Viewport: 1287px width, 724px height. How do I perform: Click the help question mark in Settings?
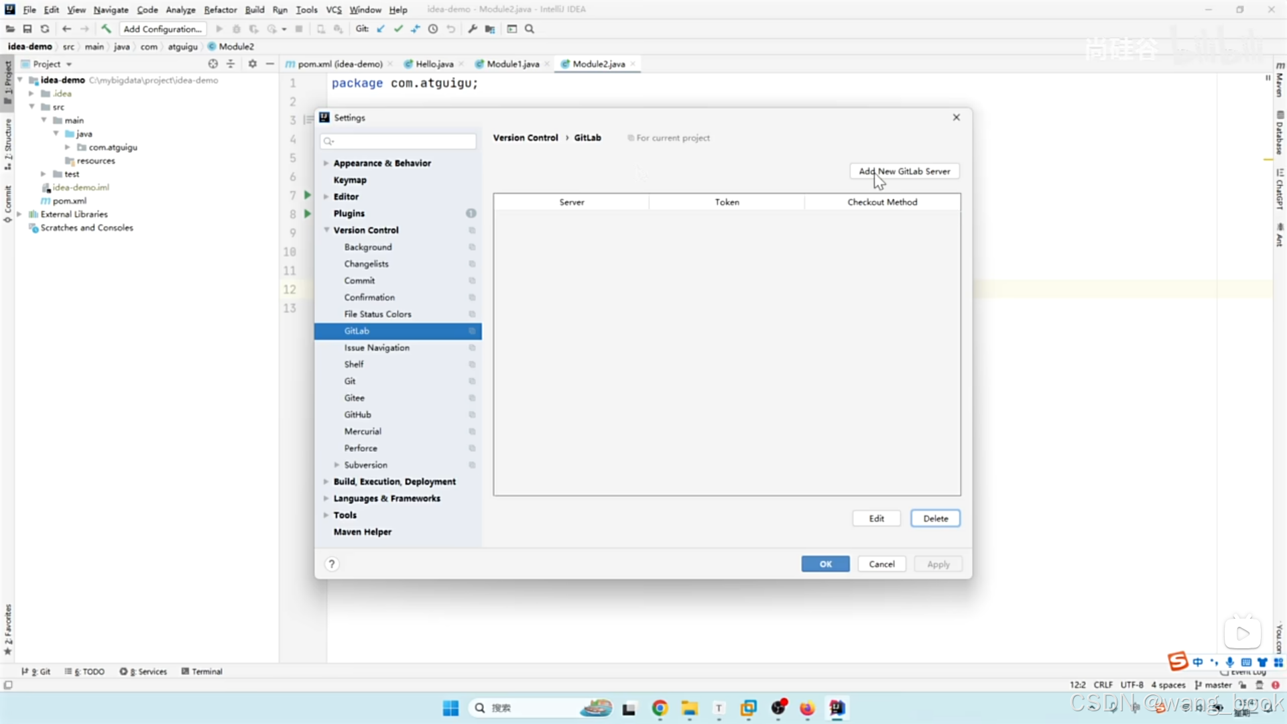click(x=332, y=564)
